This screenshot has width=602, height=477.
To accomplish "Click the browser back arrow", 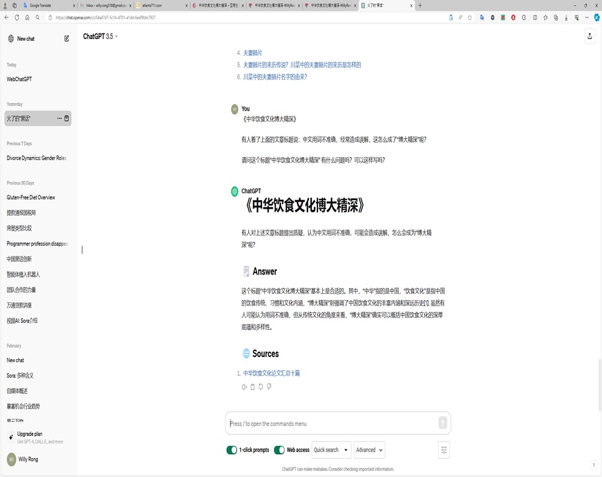I will 7,17.
